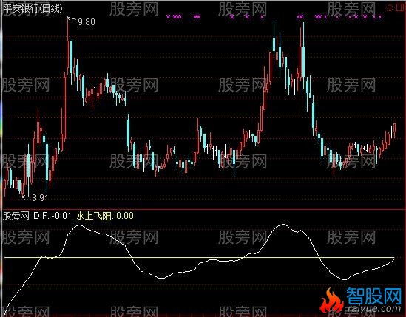Click the 股旁网 label in indicator header
Screen dimensions: 406x317
coord(16,216)
